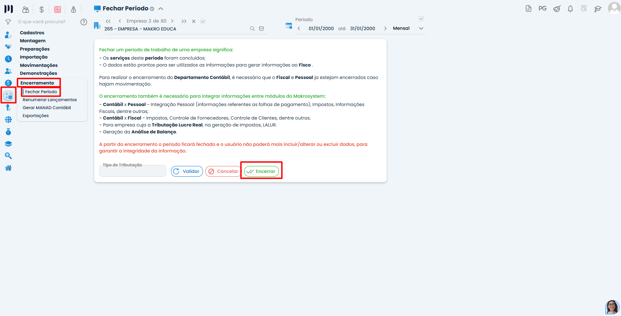Toggle the checkbox above the Período selector
The width and height of the screenshot is (621, 316).
[421, 19]
